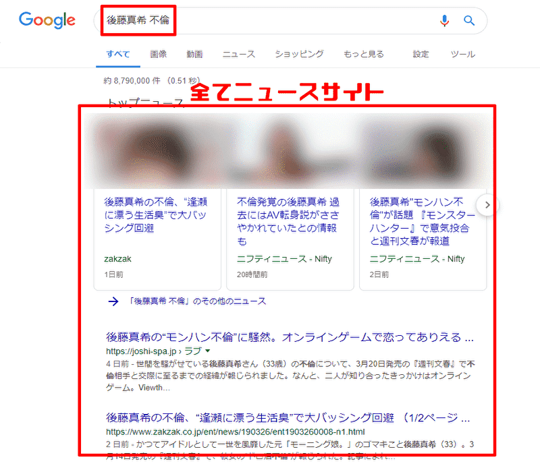
Task: Select the すべて tab
Action: coord(117,54)
